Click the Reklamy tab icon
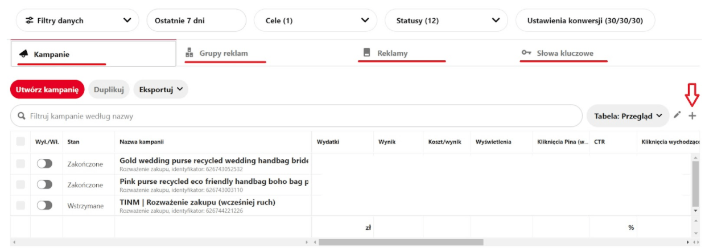Screen dimensions: 705x251 [x=367, y=53]
